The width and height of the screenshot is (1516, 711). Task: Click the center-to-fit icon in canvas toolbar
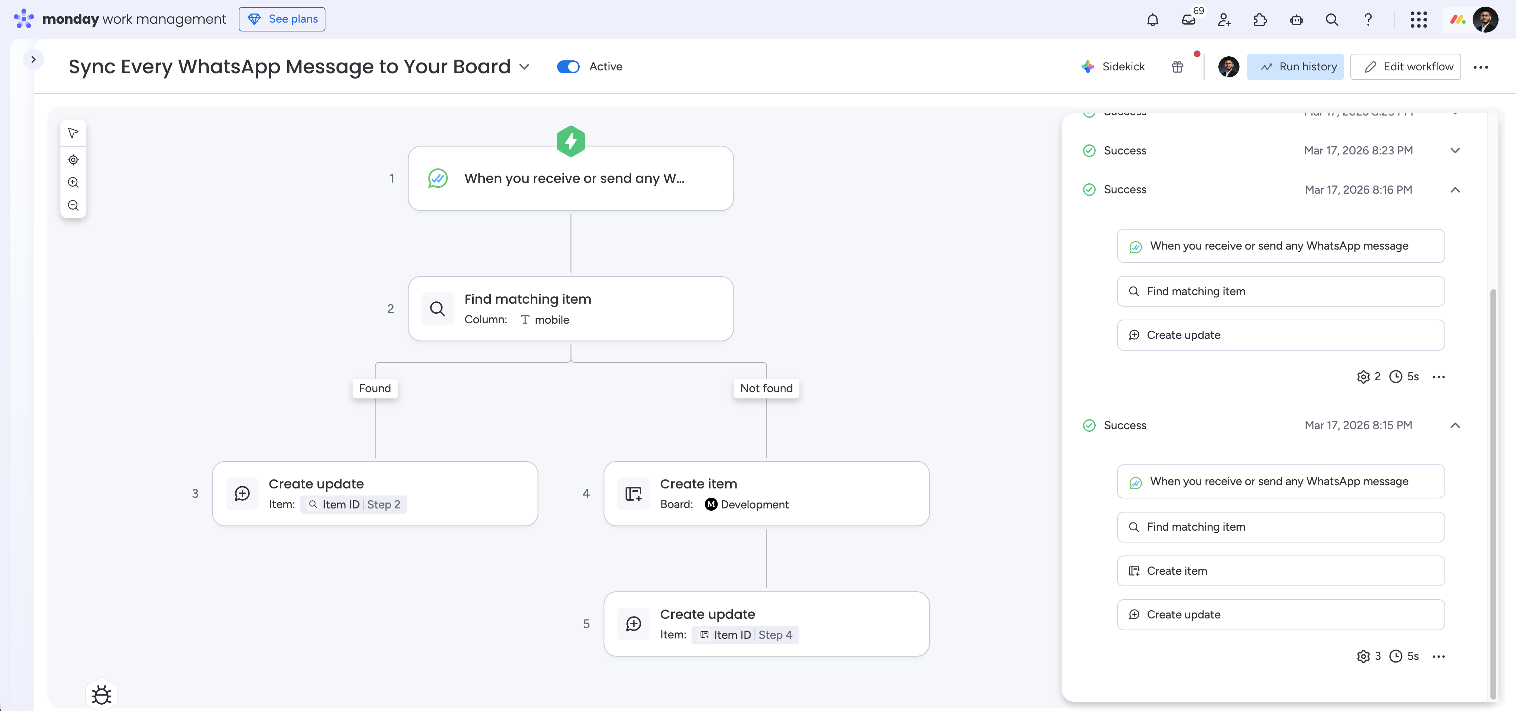(x=73, y=159)
